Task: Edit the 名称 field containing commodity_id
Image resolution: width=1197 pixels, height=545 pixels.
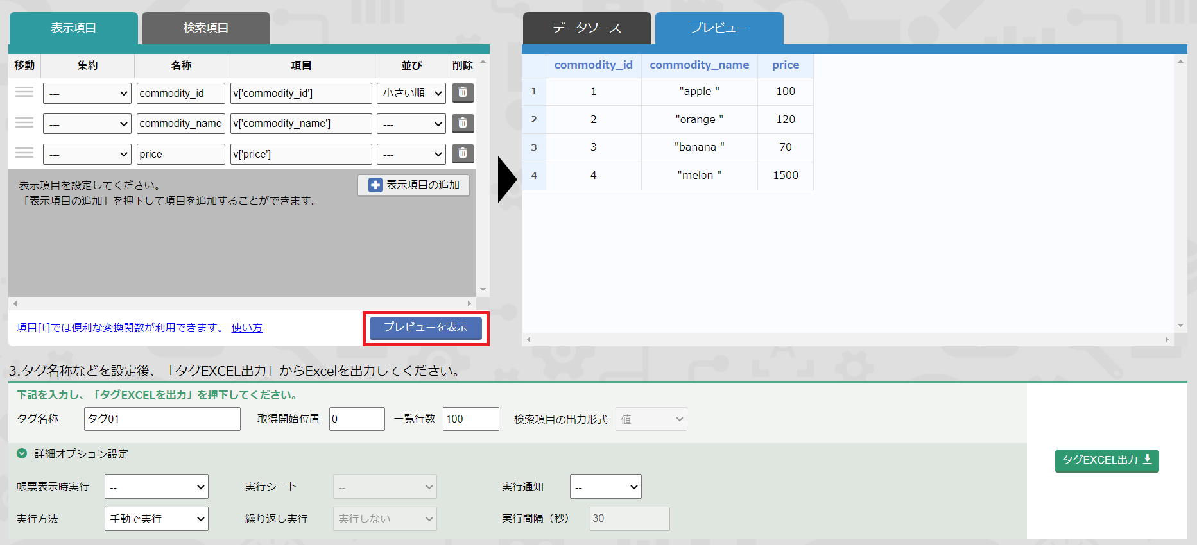Action: [x=181, y=93]
